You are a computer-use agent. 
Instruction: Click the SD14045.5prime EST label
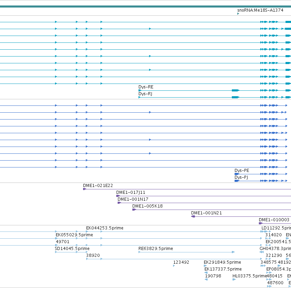tap(72, 249)
